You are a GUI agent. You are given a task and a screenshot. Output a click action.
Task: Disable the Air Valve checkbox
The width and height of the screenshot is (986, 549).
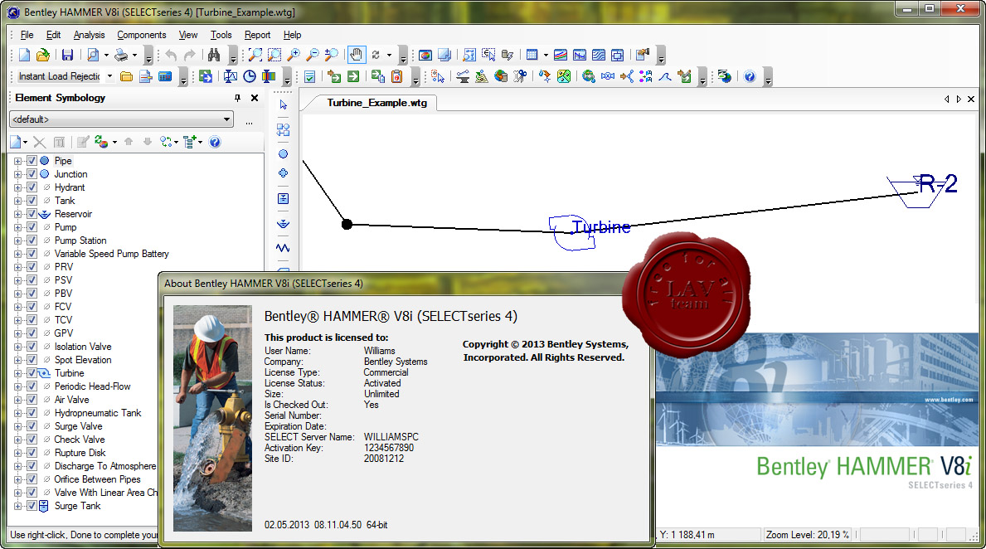tap(32, 400)
